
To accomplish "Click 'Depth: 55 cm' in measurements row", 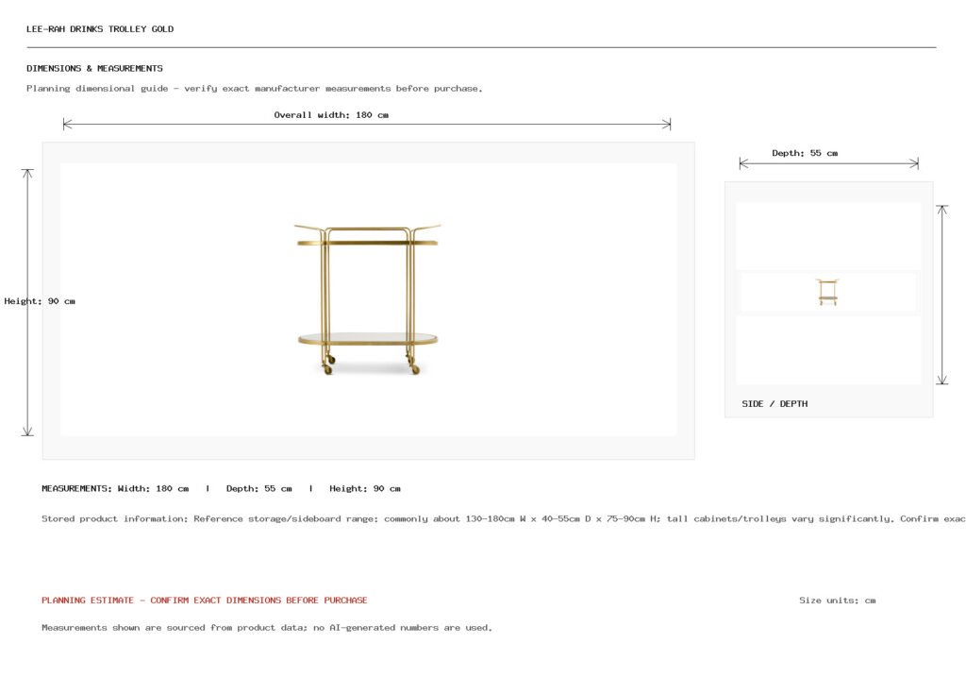I will (x=258, y=488).
